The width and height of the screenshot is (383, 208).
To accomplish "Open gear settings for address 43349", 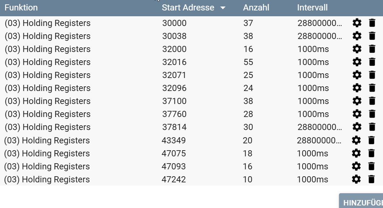I will tap(356, 140).
